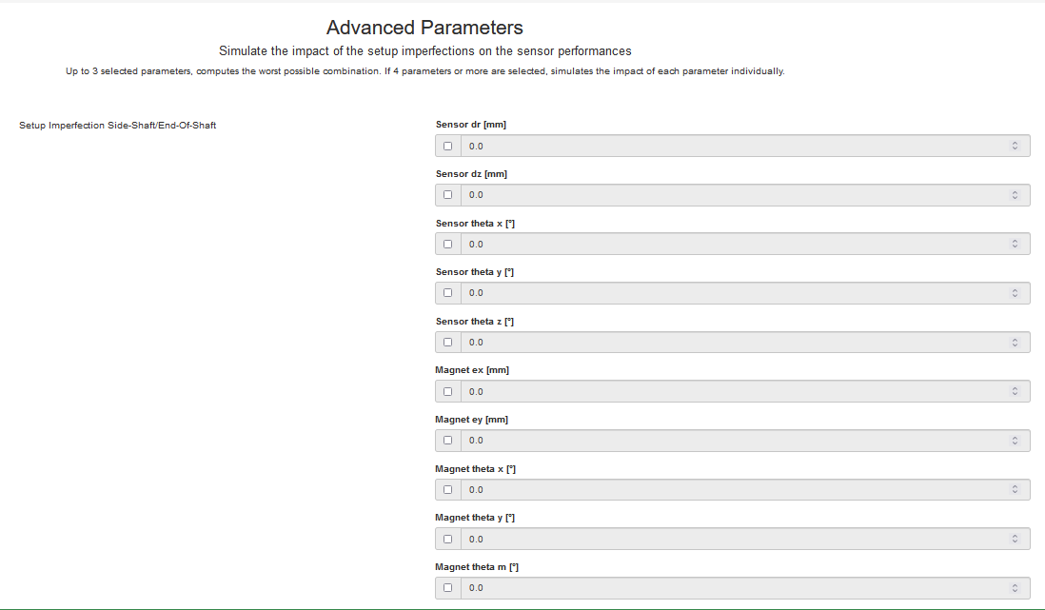Check the Sensor theta x option
Screen dimensions: 1045x610
coord(448,244)
